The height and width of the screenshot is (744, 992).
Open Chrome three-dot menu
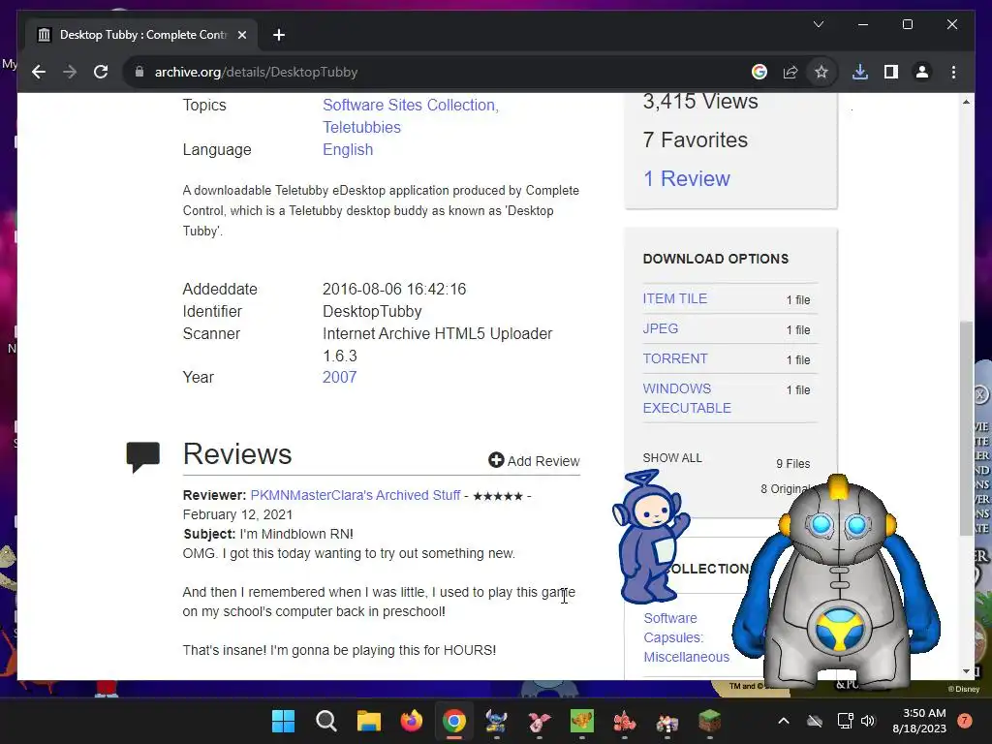(953, 72)
